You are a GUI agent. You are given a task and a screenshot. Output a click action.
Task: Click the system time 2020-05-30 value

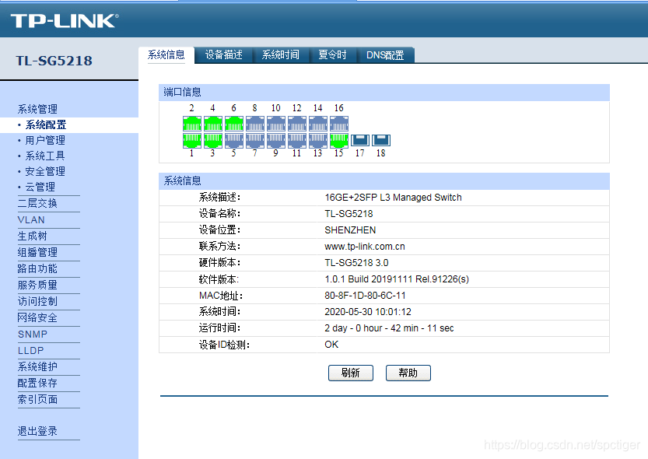click(368, 312)
